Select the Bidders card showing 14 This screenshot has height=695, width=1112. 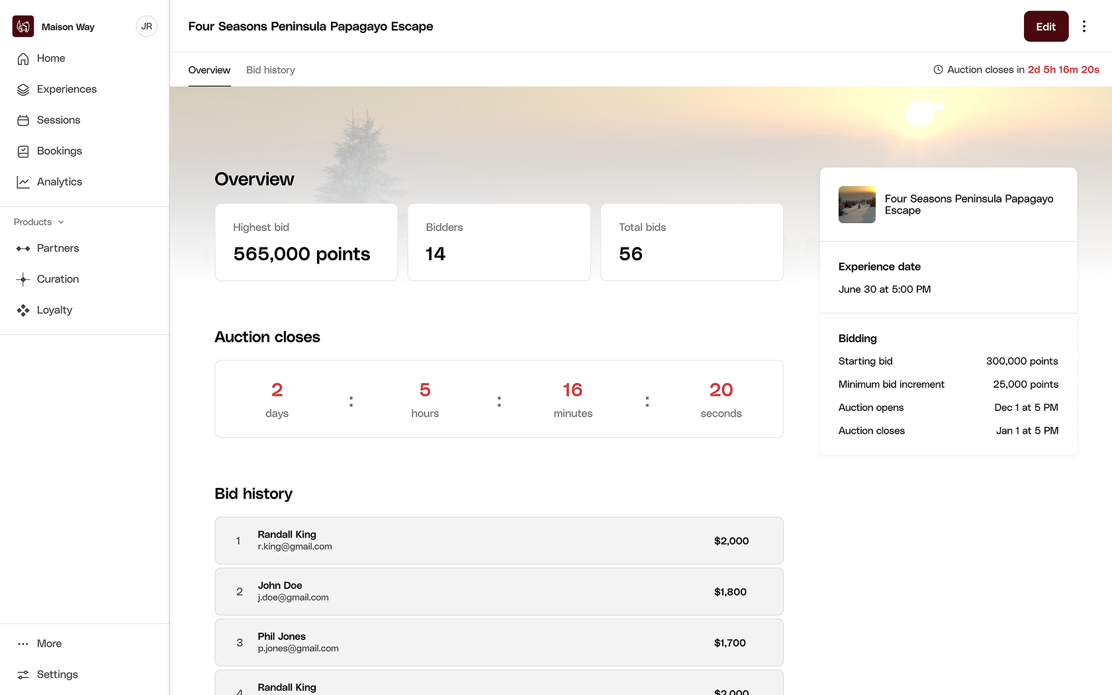click(x=499, y=242)
